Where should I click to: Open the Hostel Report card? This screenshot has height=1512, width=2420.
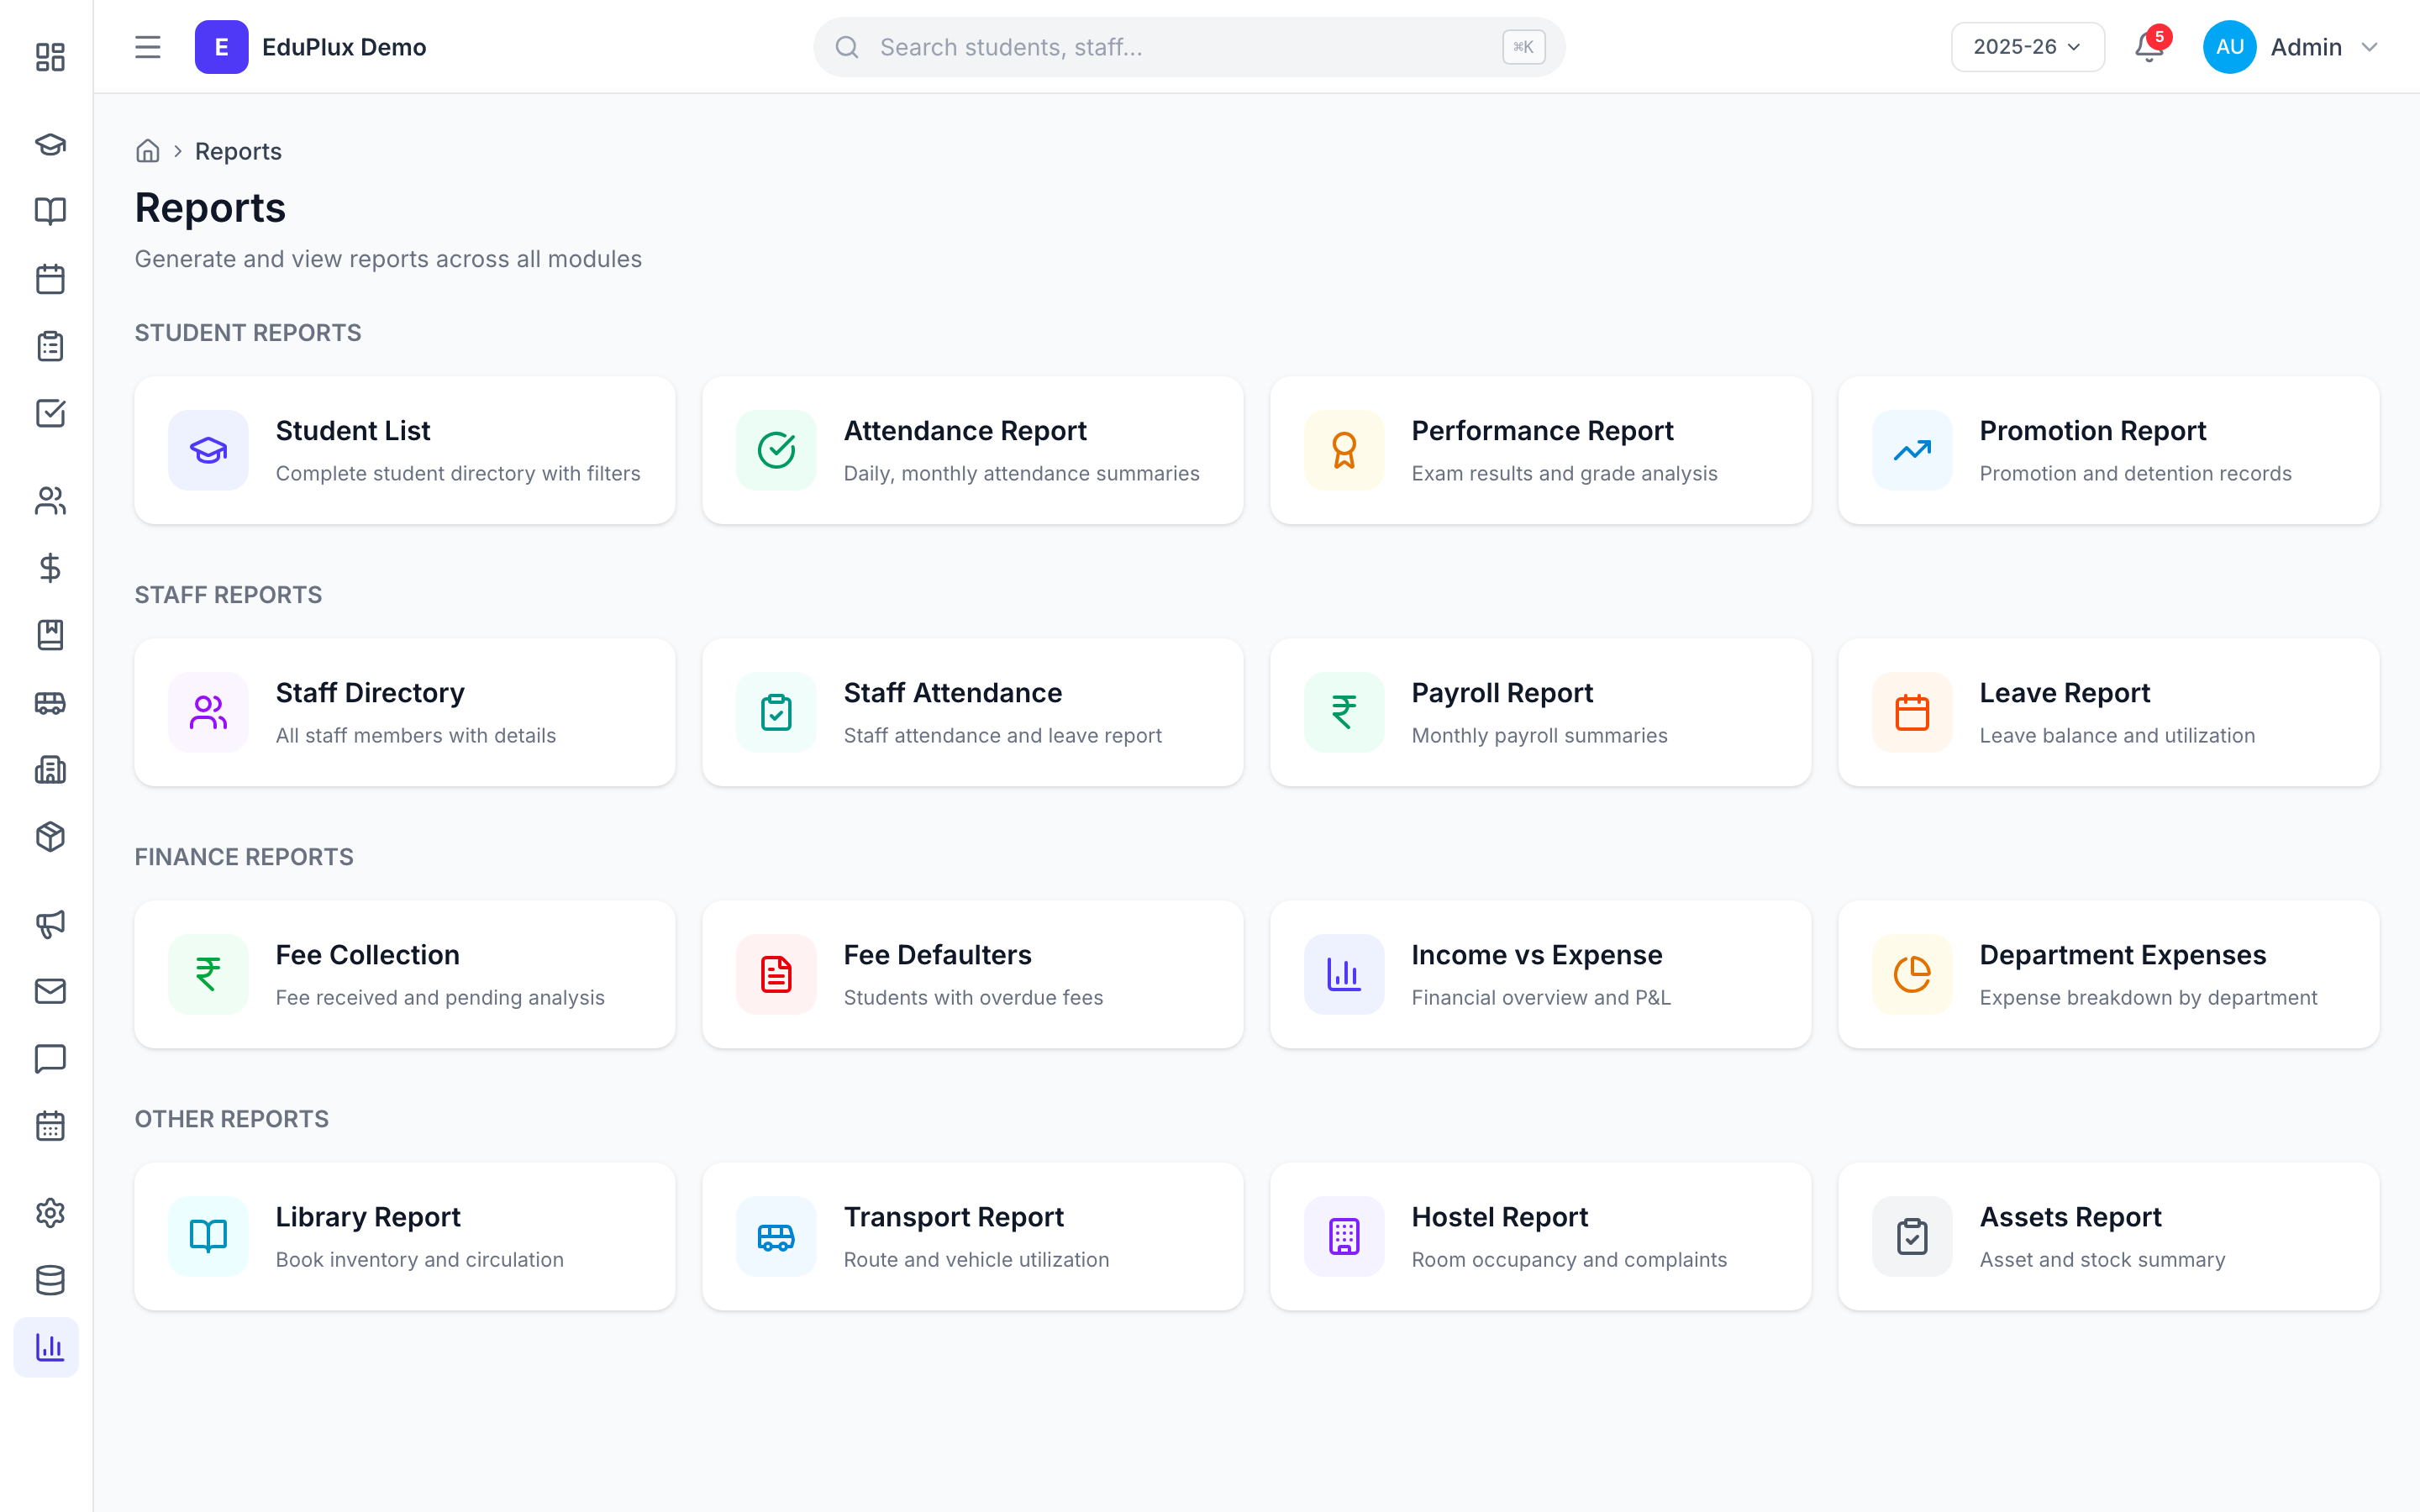pyautogui.click(x=1541, y=1236)
